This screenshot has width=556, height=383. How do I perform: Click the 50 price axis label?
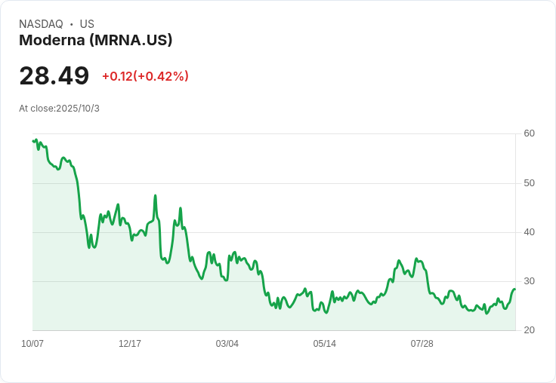(529, 183)
